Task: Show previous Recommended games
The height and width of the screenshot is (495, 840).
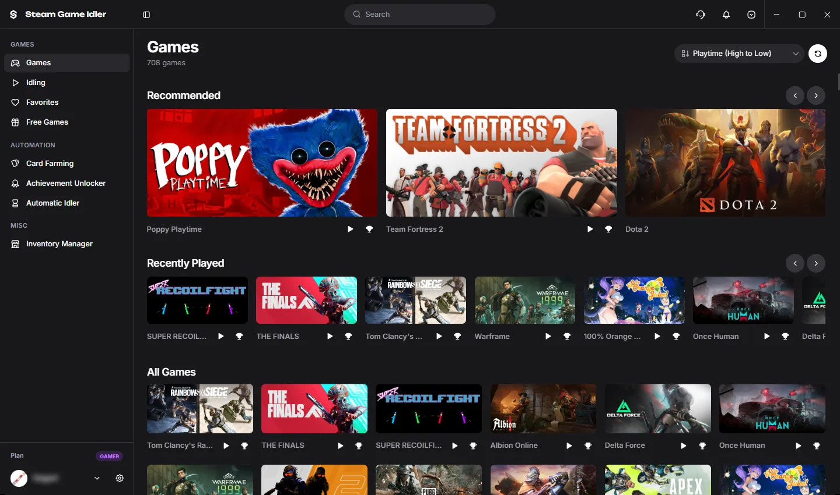Action: click(795, 96)
